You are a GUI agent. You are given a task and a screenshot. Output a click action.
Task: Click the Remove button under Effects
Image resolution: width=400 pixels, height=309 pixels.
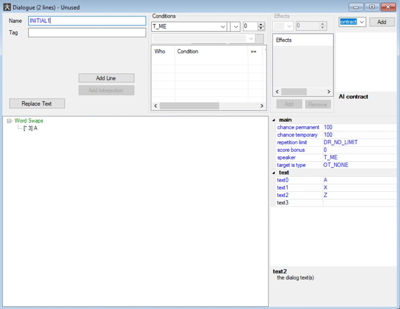tap(317, 104)
